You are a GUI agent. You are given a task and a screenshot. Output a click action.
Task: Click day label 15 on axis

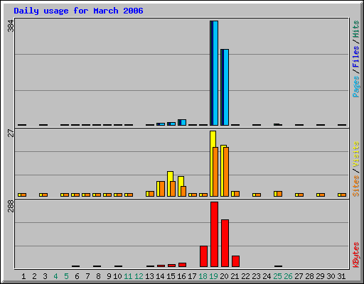171,276
